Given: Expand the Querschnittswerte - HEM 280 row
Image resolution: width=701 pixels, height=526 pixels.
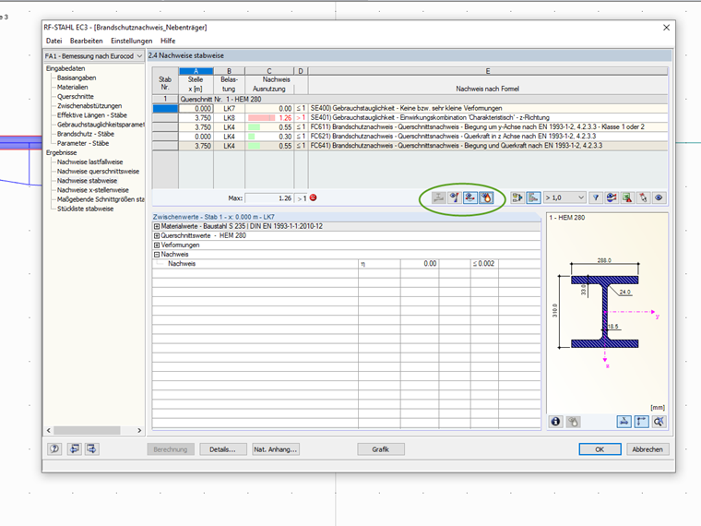Looking at the screenshot, I should coord(157,235).
